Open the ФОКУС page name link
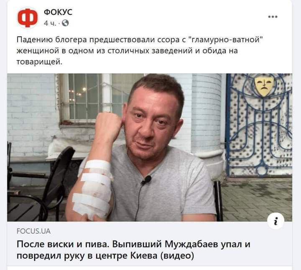 click(x=58, y=12)
